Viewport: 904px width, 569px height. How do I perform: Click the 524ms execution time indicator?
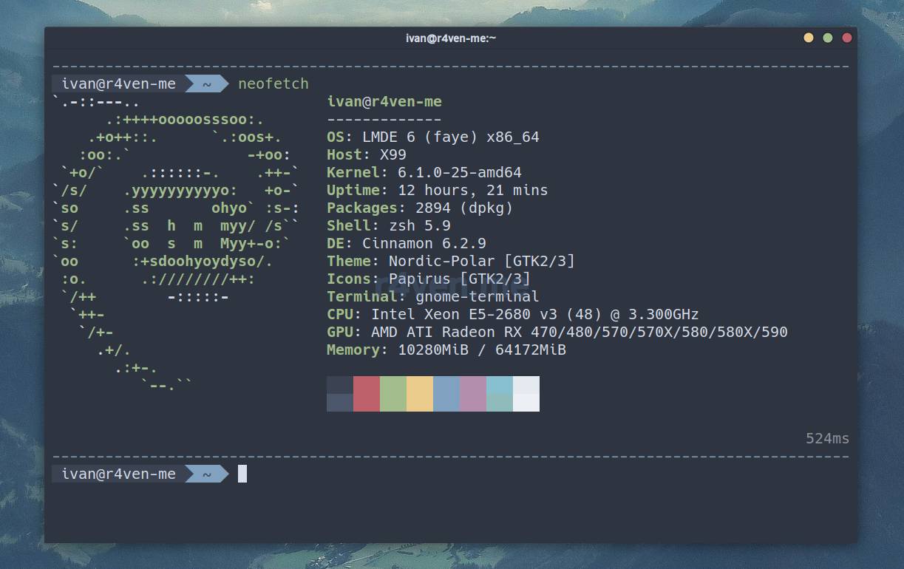pos(827,438)
